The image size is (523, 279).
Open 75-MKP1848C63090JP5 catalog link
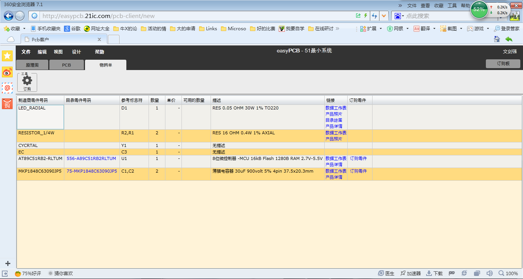point(92,171)
